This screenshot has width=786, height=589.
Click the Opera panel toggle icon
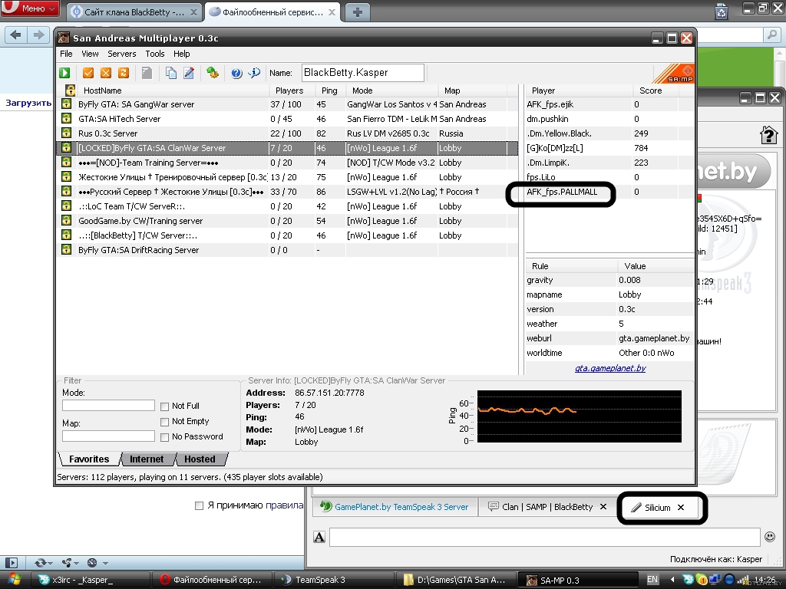[x=11, y=563]
